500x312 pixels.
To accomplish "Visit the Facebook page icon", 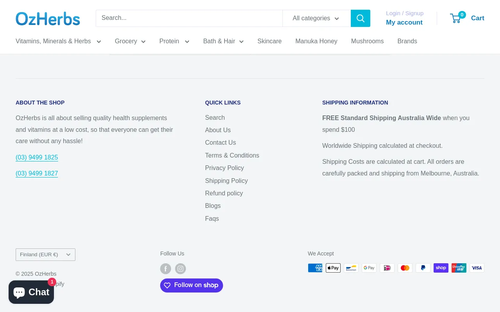I will pos(166,269).
